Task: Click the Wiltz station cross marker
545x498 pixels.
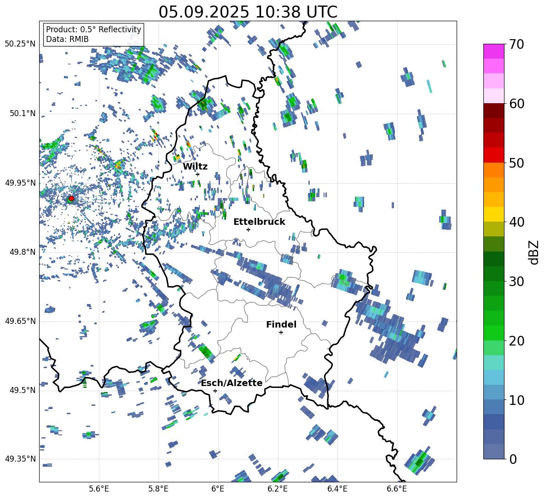Action: coord(198,174)
